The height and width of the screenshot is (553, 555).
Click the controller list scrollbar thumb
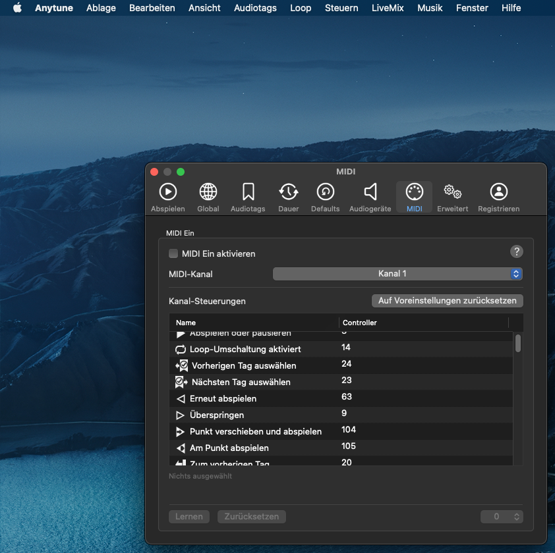pyautogui.click(x=518, y=344)
